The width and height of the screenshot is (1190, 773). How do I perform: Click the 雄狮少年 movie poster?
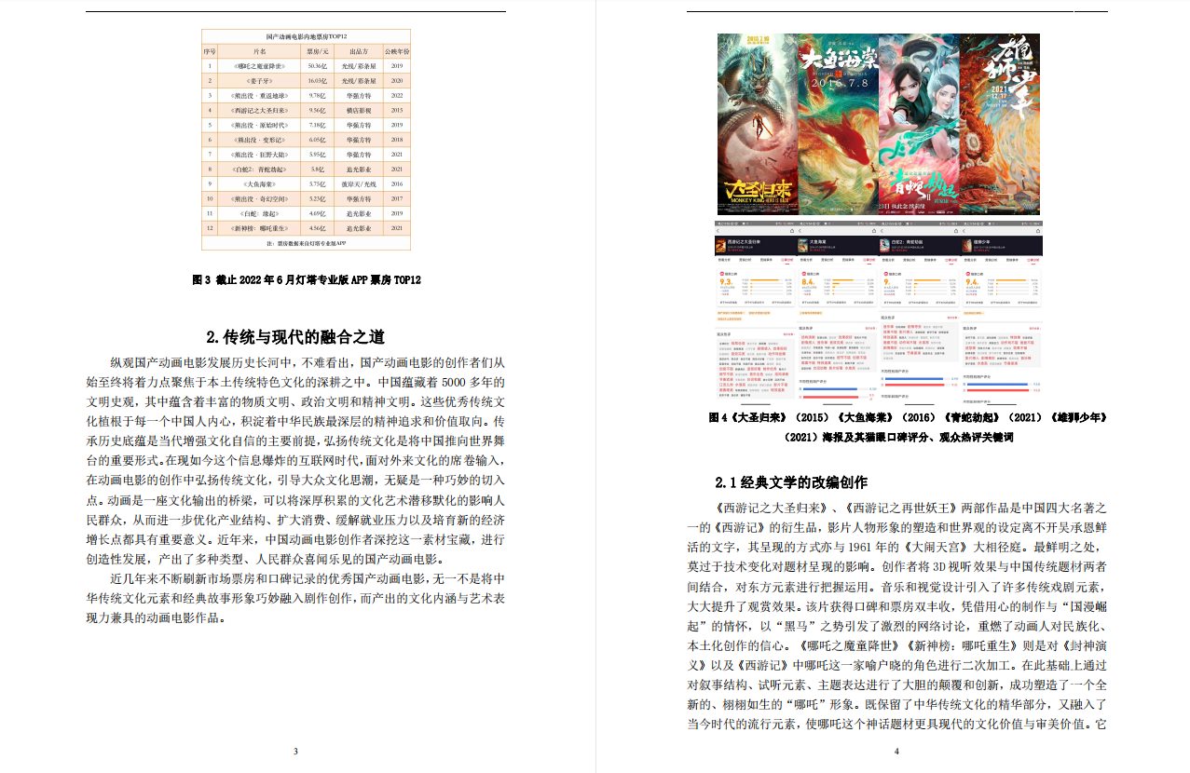pyautogui.click(x=1001, y=125)
